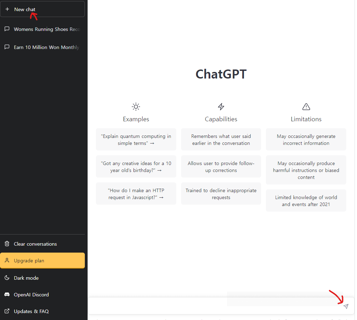Click the user icon on Upgrade plan

(x=7, y=260)
